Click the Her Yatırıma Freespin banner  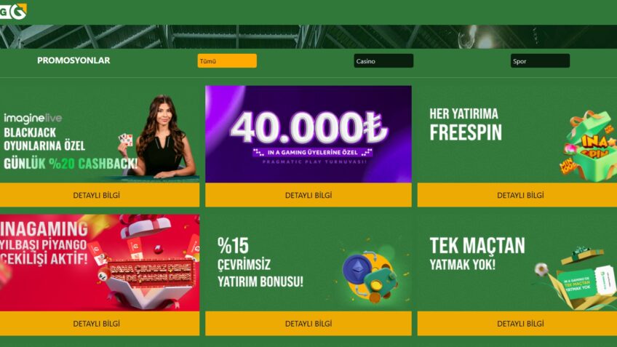tap(517, 134)
